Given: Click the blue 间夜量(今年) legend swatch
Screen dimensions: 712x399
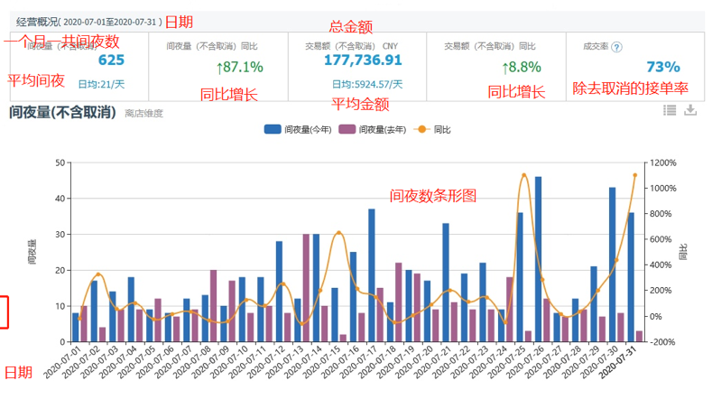Looking at the screenshot, I should pyautogui.click(x=273, y=129).
